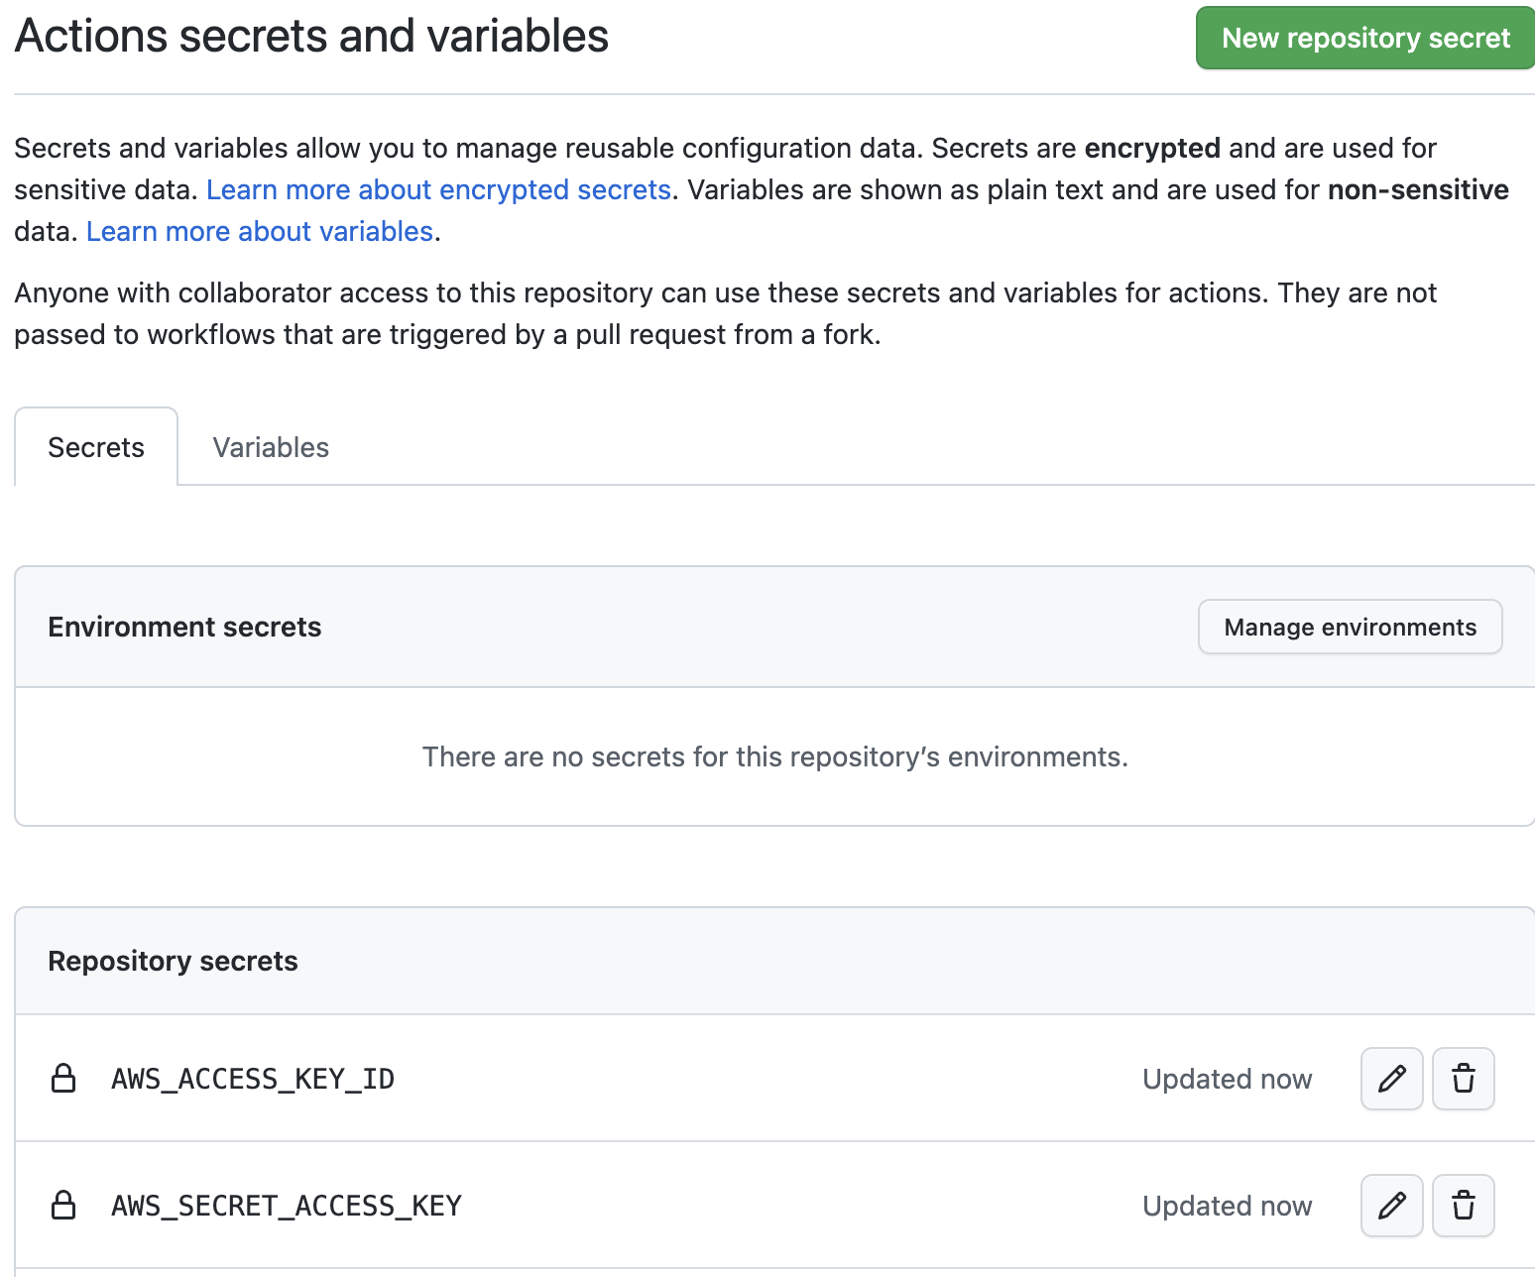The image size is (1535, 1277).
Task: Click pencil icon for AWS_SECRET_ACCESS_KEY
Action: [x=1391, y=1206]
